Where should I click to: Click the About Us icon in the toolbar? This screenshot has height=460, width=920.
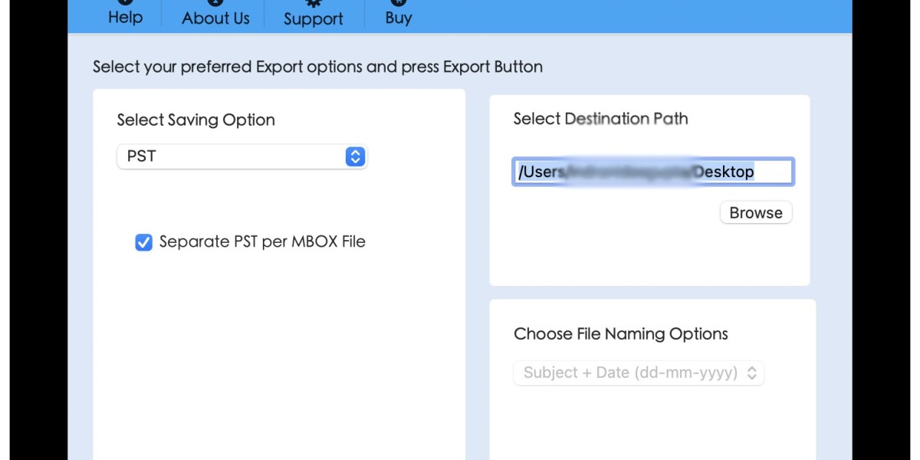point(215,2)
